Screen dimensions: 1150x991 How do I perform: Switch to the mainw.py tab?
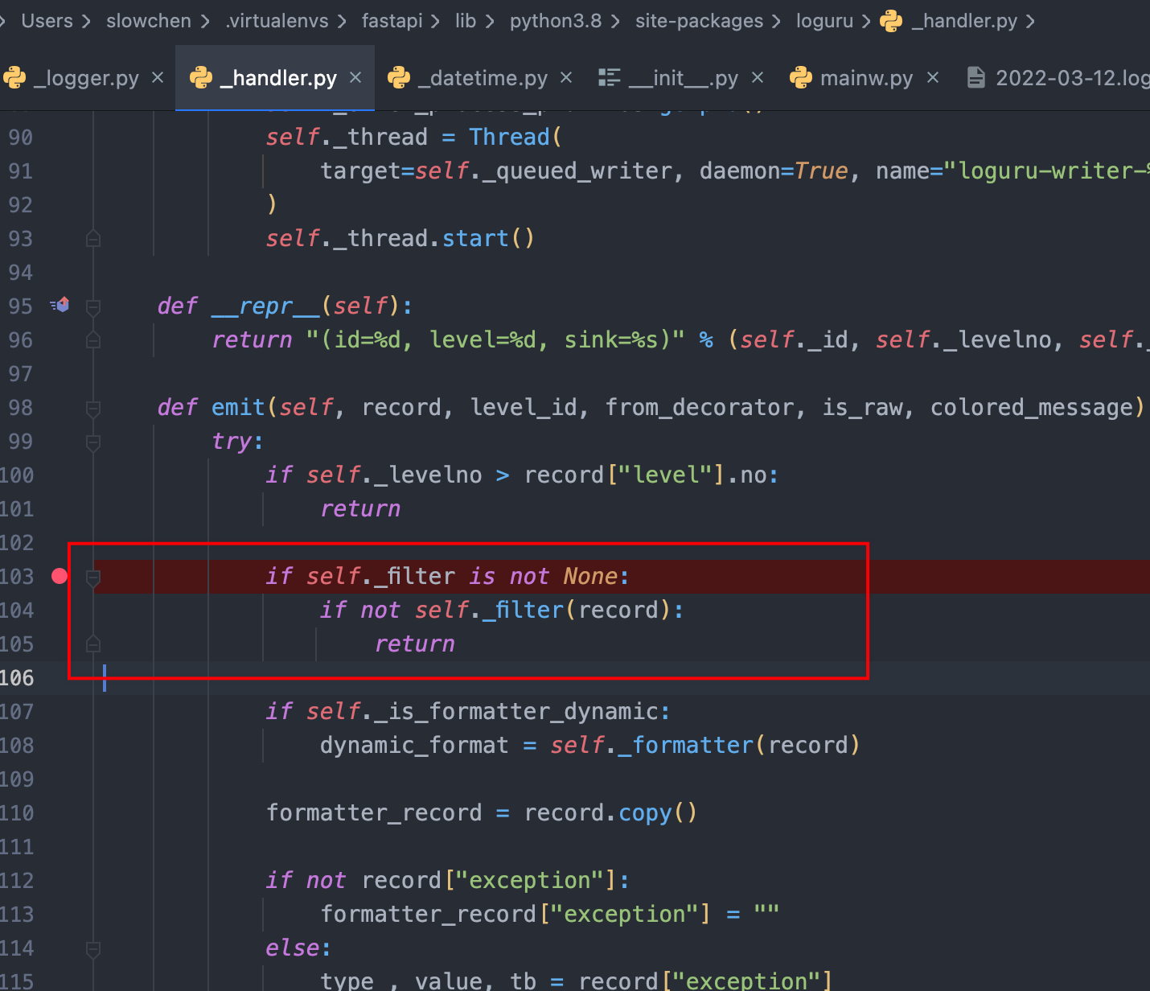pyautogui.click(x=866, y=78)
